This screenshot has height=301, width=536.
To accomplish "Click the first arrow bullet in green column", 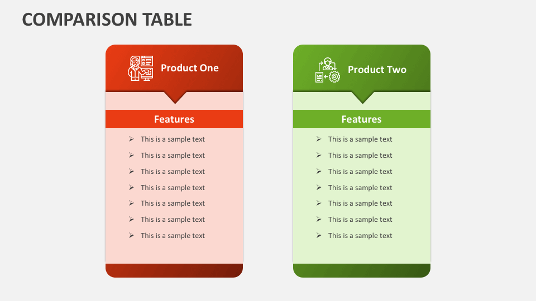I will (x=319, y=139).
